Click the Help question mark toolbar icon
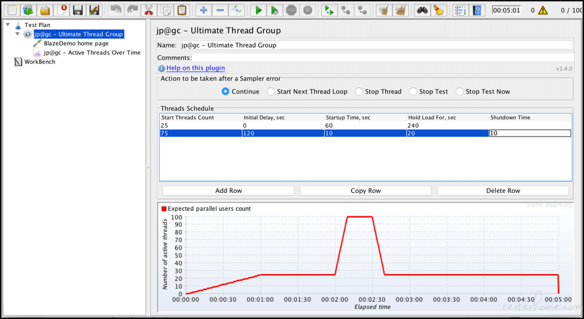Image resolution: width=584 pixels, height=319 pixels. pos(477,10)
